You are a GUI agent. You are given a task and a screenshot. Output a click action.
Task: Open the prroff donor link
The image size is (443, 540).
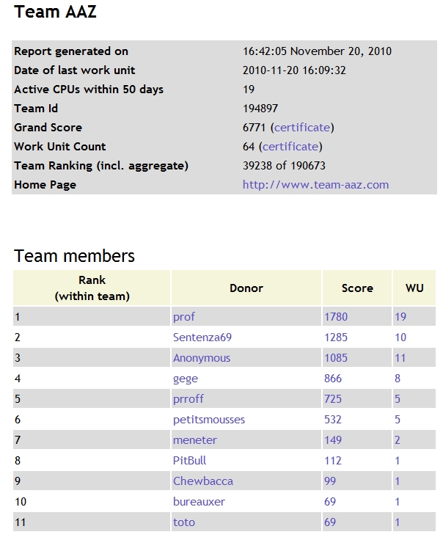188,399
